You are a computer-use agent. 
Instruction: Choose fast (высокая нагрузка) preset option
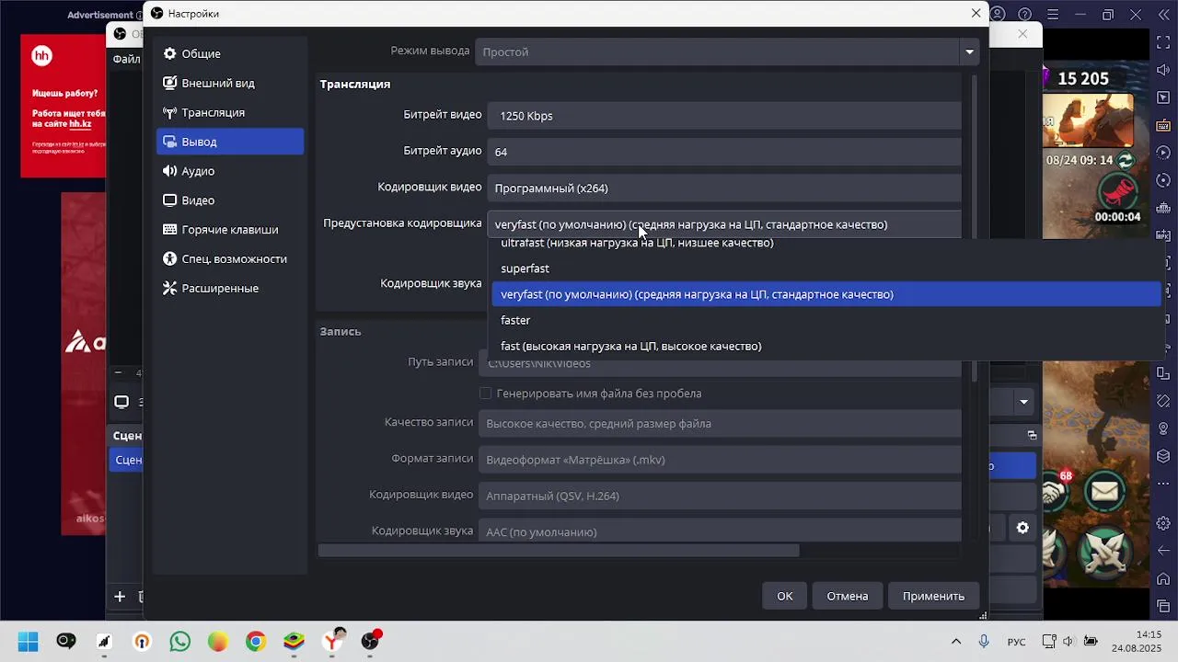(x=826, y=346)
